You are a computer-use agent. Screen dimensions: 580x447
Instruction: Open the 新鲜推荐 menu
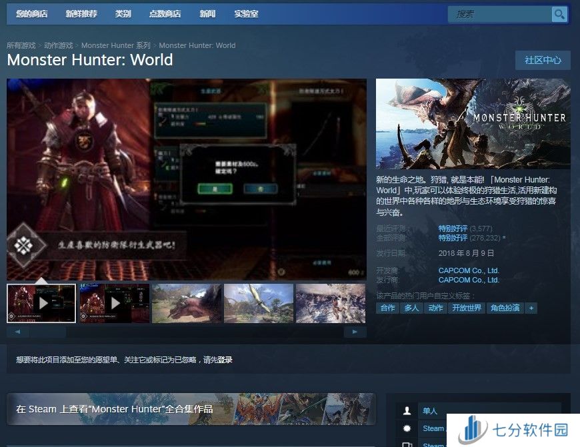click(81, 14)
